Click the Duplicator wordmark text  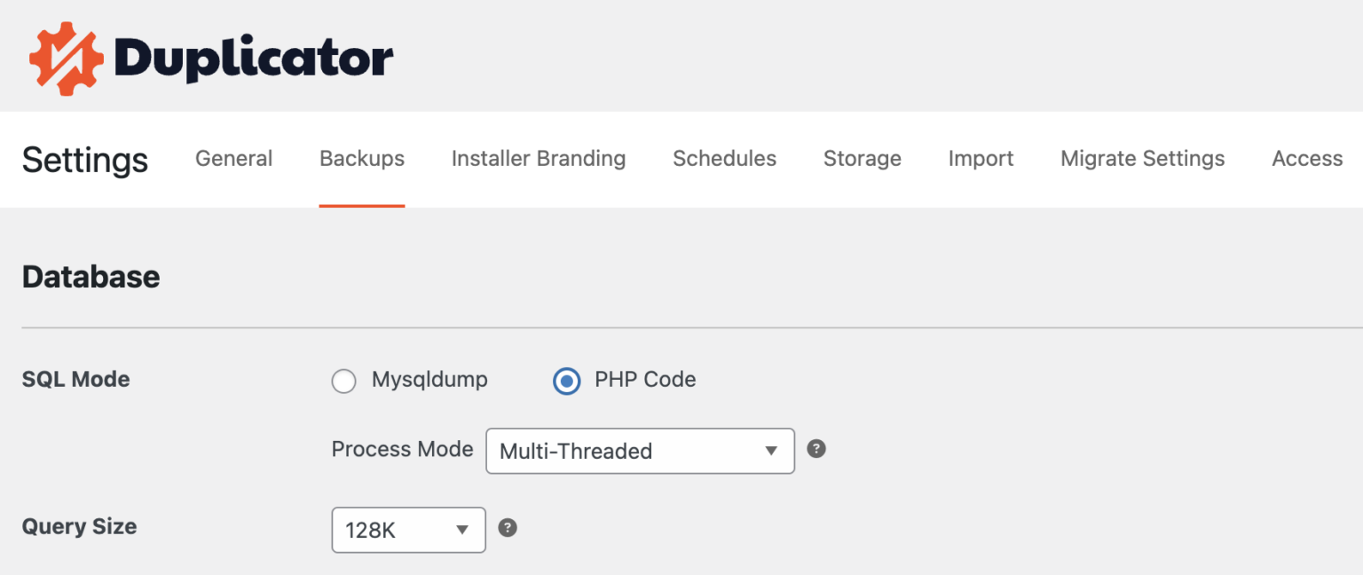254,59
